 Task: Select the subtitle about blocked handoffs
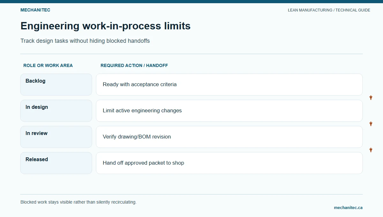coord(85,41)
